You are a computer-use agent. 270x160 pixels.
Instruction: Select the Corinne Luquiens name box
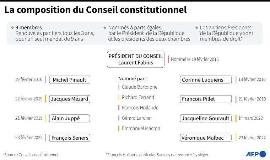[202, 79]
